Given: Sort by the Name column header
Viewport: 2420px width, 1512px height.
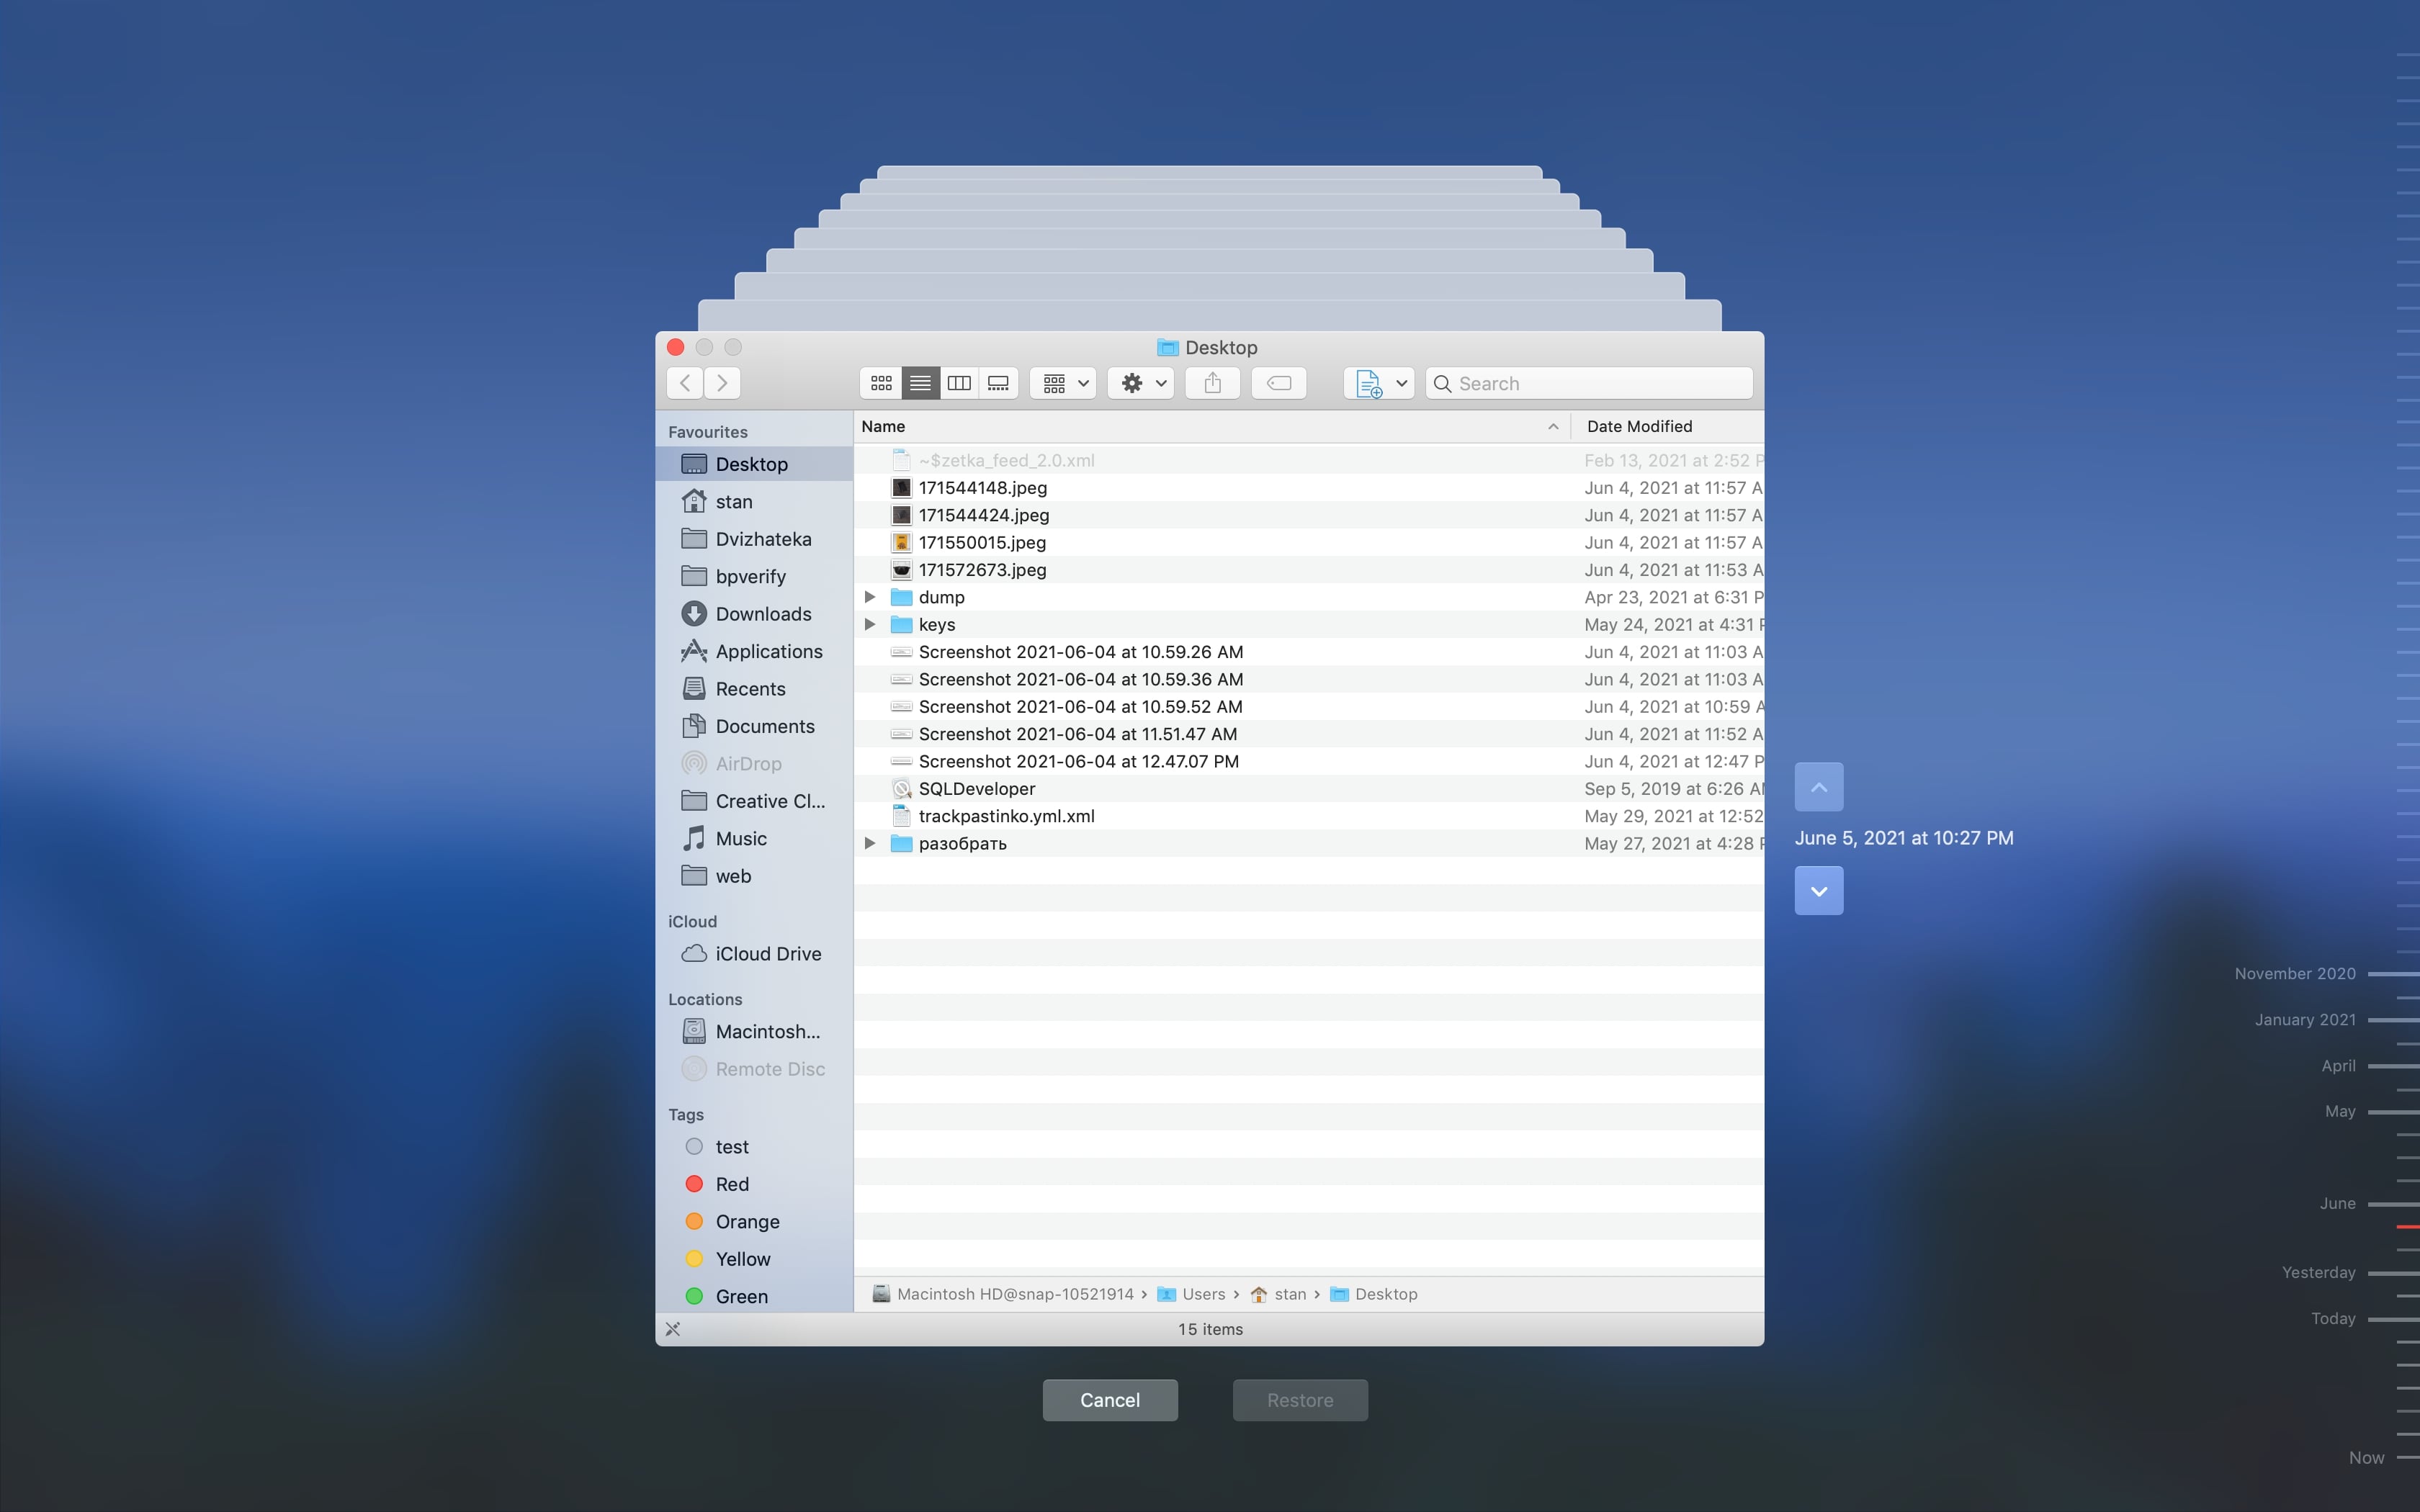Looking at the screenshot, I should [1211, 426].
